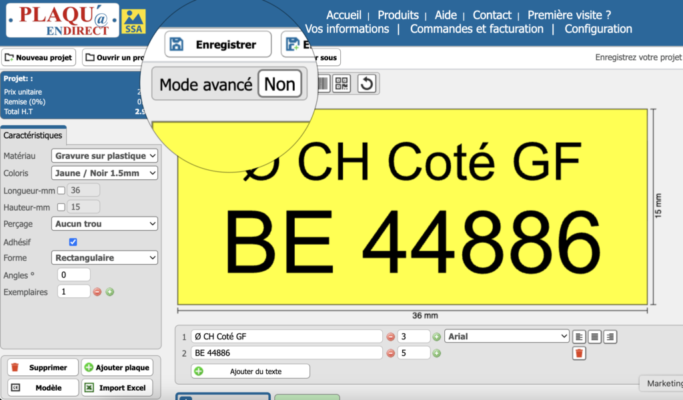
Task: Increase font size of line 1 with the plus icon
Action: coord(437,337)
